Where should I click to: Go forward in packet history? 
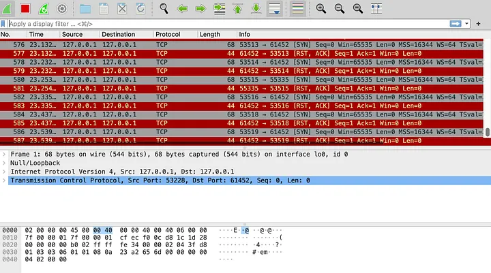click(200, 8)
